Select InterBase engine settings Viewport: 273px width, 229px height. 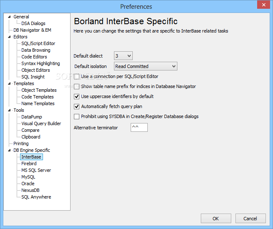point(31,157)
